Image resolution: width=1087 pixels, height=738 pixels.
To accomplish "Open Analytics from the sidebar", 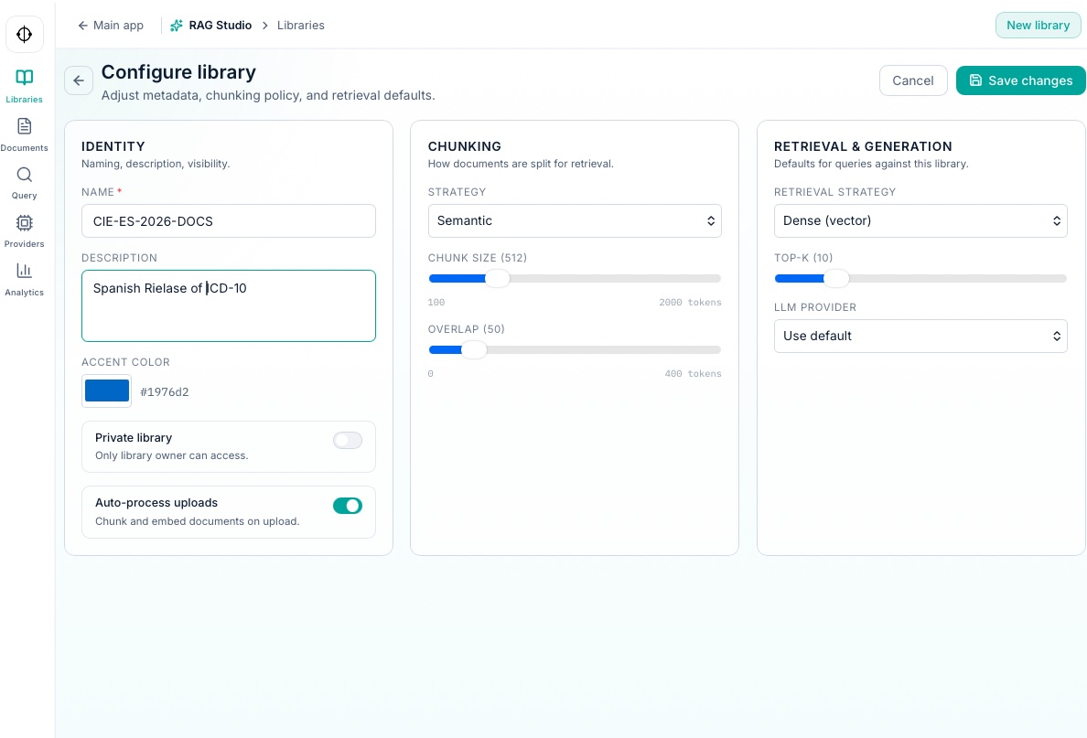I will click(x=24, y=278).
